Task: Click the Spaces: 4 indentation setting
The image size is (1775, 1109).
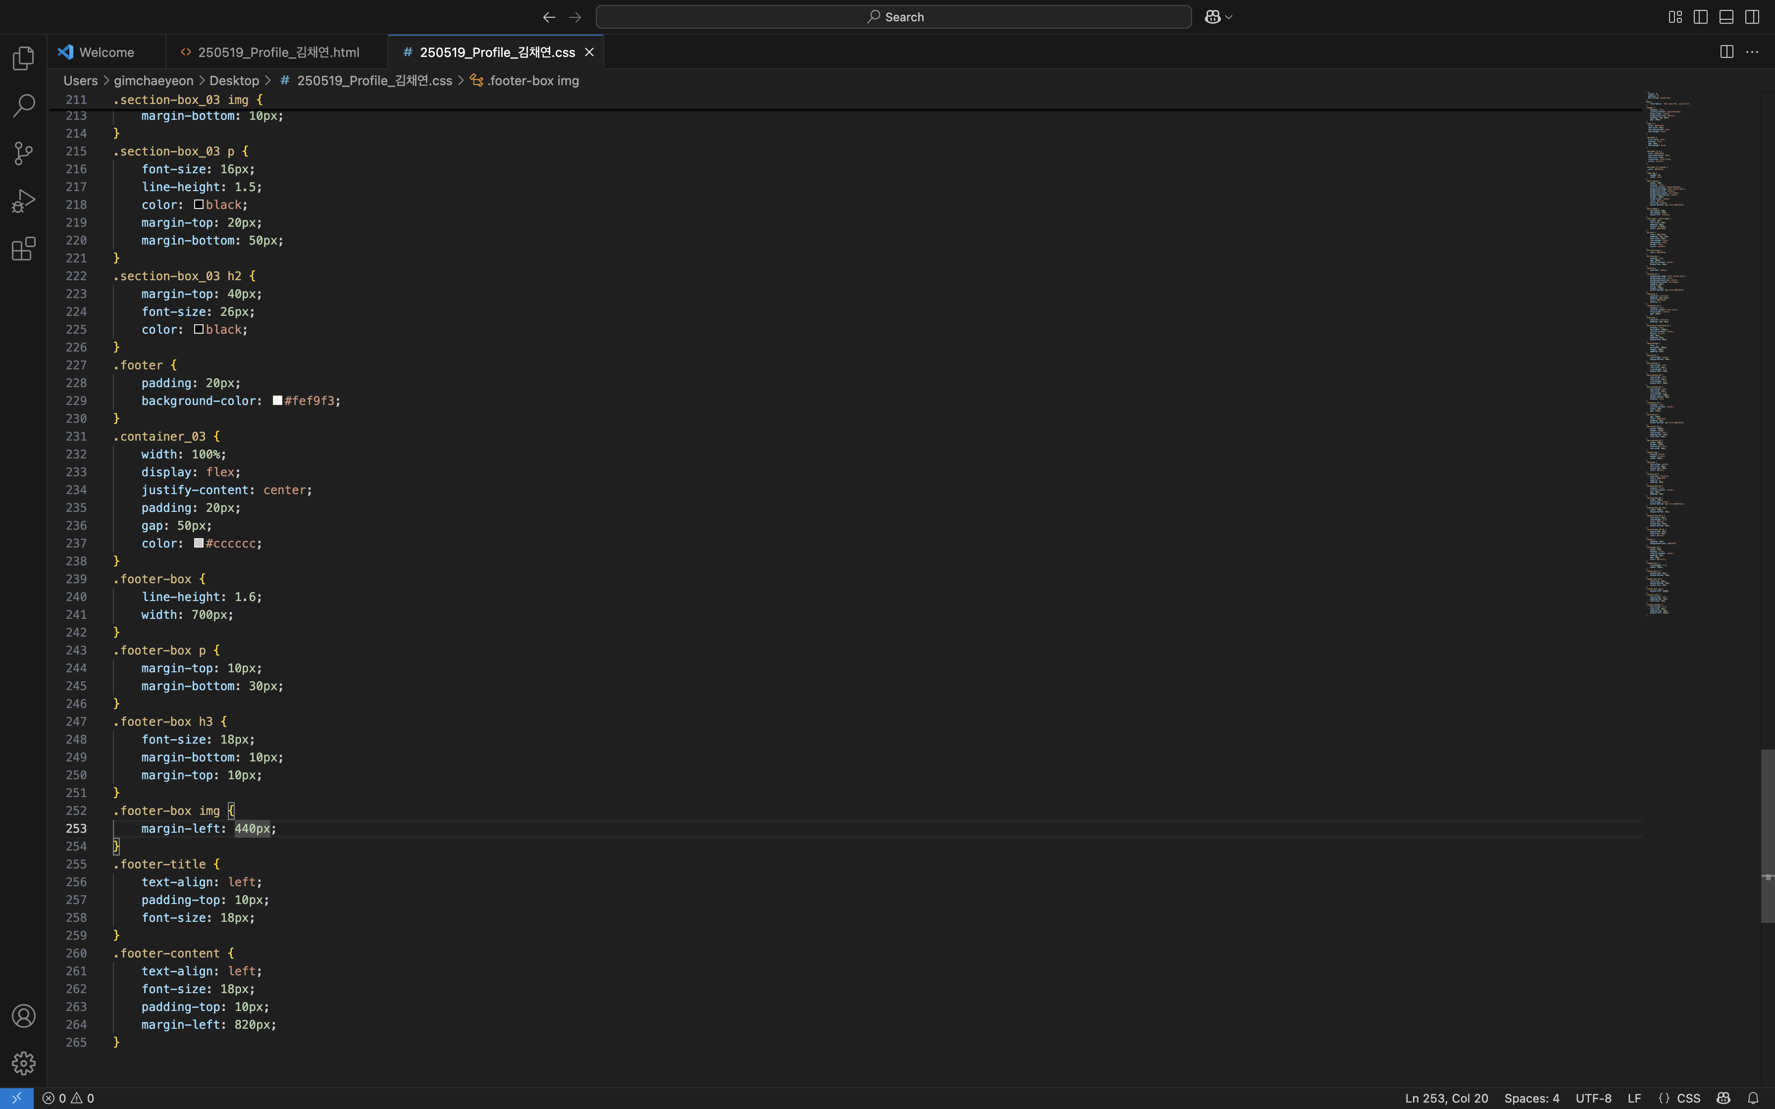Action: pos(1531,1098)
